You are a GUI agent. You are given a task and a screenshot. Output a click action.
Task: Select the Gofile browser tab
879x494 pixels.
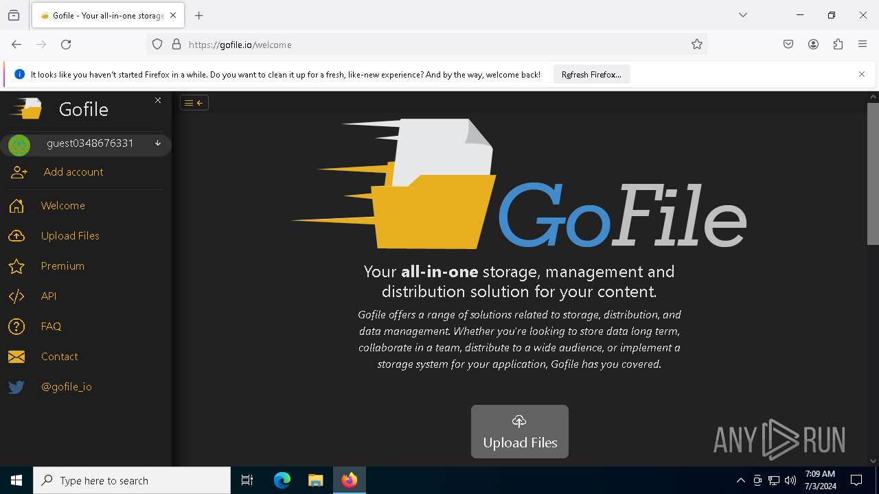coord(108,15)
